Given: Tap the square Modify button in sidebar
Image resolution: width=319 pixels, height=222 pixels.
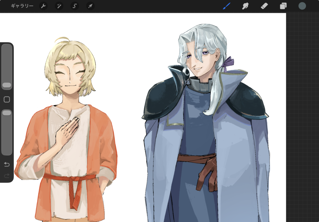Looking at the screenshot, I should [7, 99].
